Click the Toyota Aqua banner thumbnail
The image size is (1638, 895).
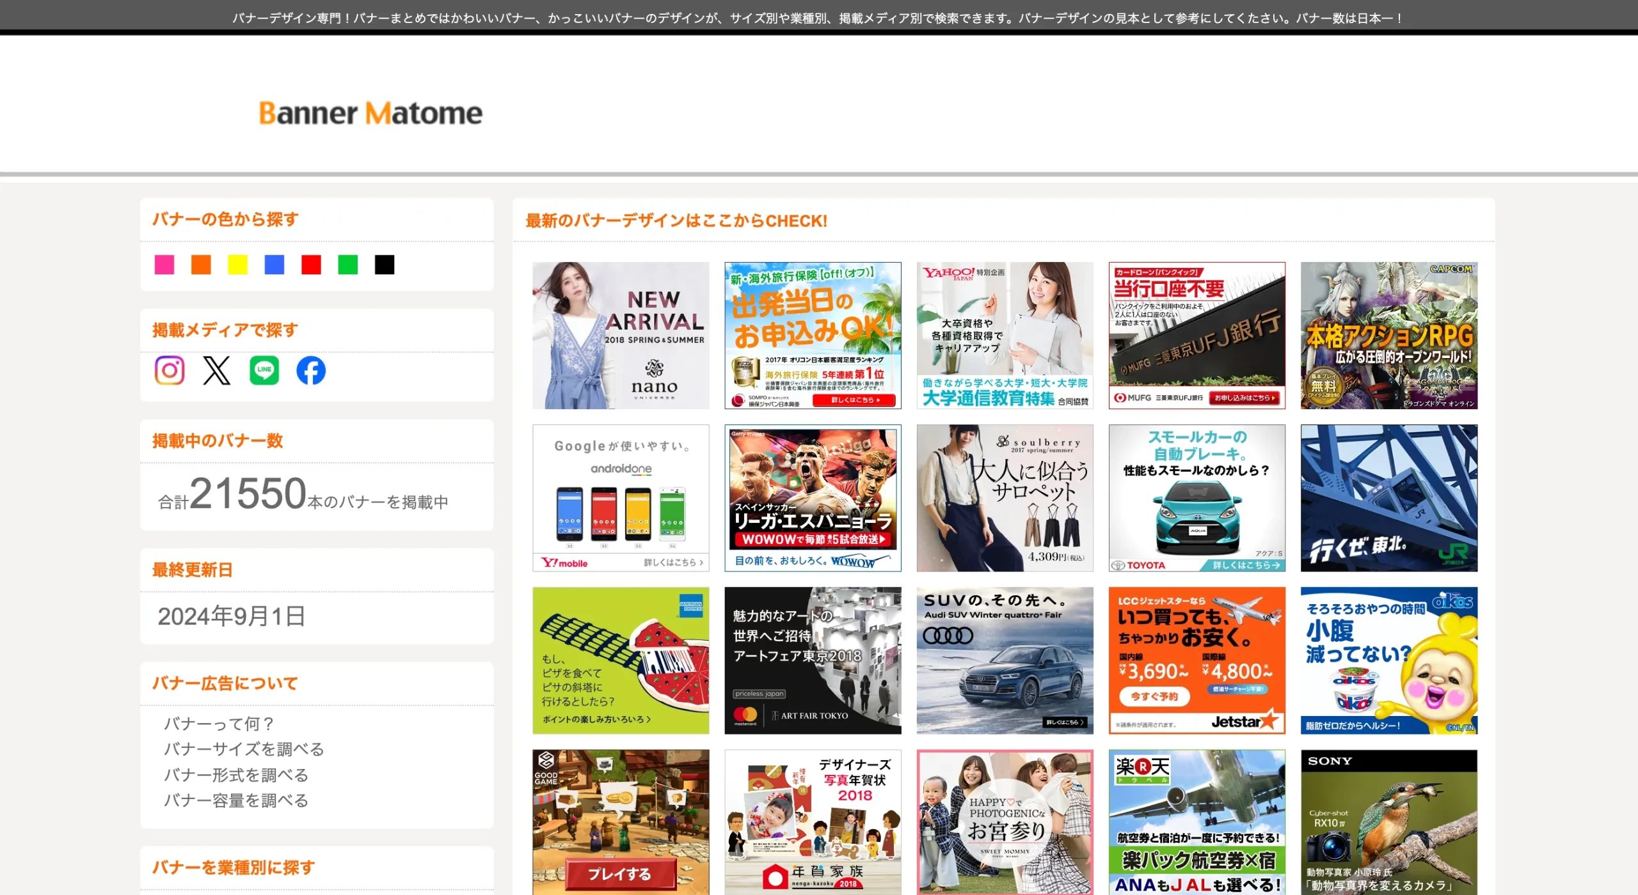pos(1197,498)
